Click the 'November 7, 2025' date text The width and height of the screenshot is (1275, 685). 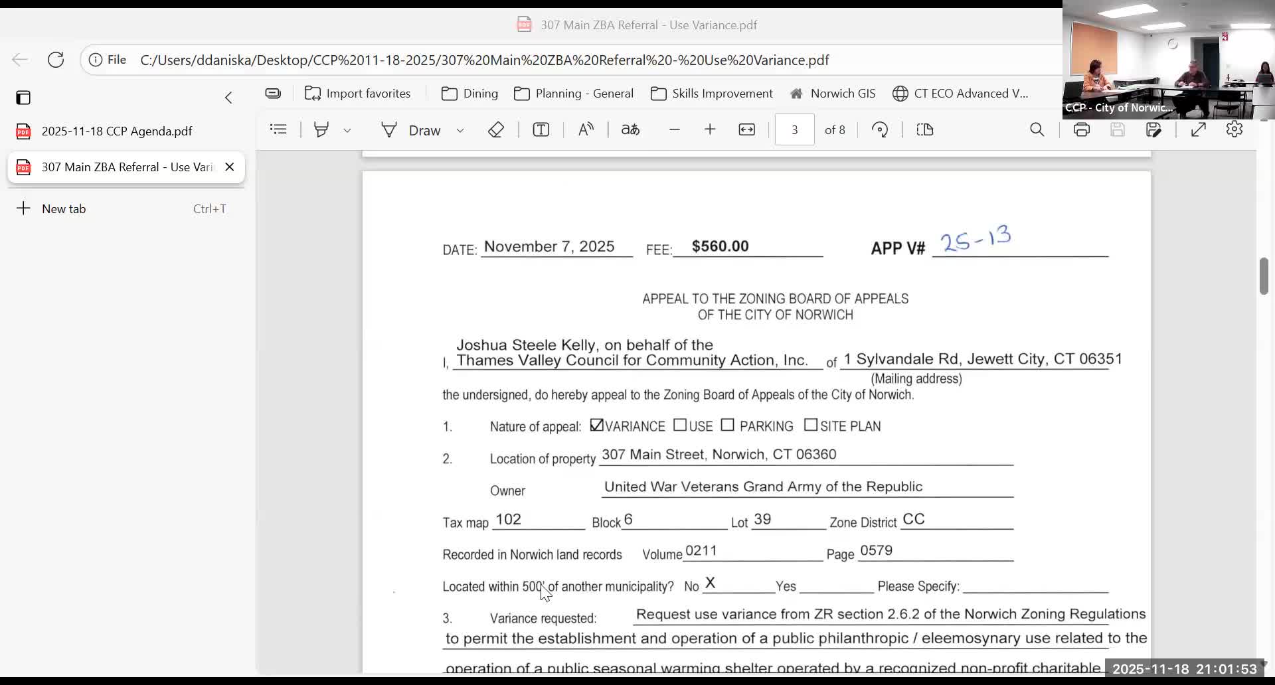pos(549,247)
